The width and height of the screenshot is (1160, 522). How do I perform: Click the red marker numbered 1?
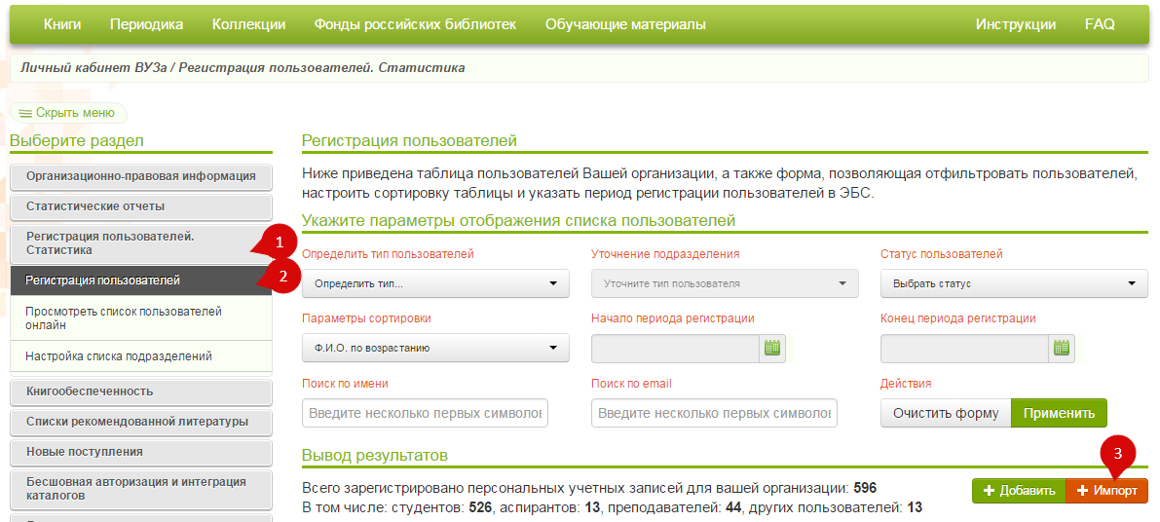tap(279, 240)
